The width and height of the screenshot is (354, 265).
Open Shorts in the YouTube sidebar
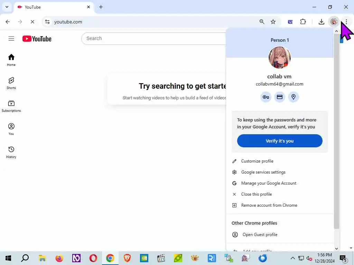coord(11,84)
